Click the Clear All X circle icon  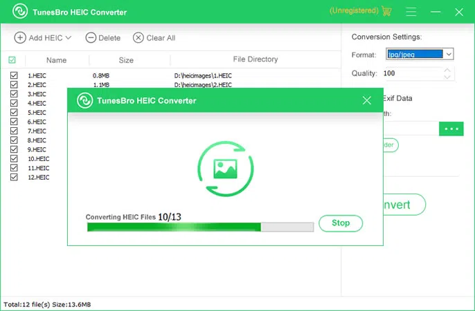coord(138,38)
